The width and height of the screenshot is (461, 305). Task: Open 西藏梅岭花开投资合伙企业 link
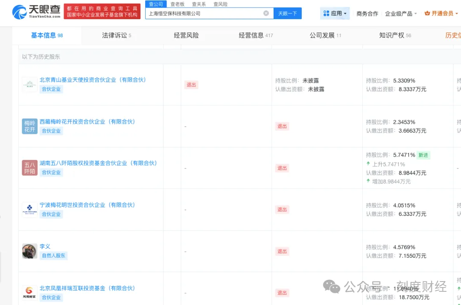(x=87, y=121)
